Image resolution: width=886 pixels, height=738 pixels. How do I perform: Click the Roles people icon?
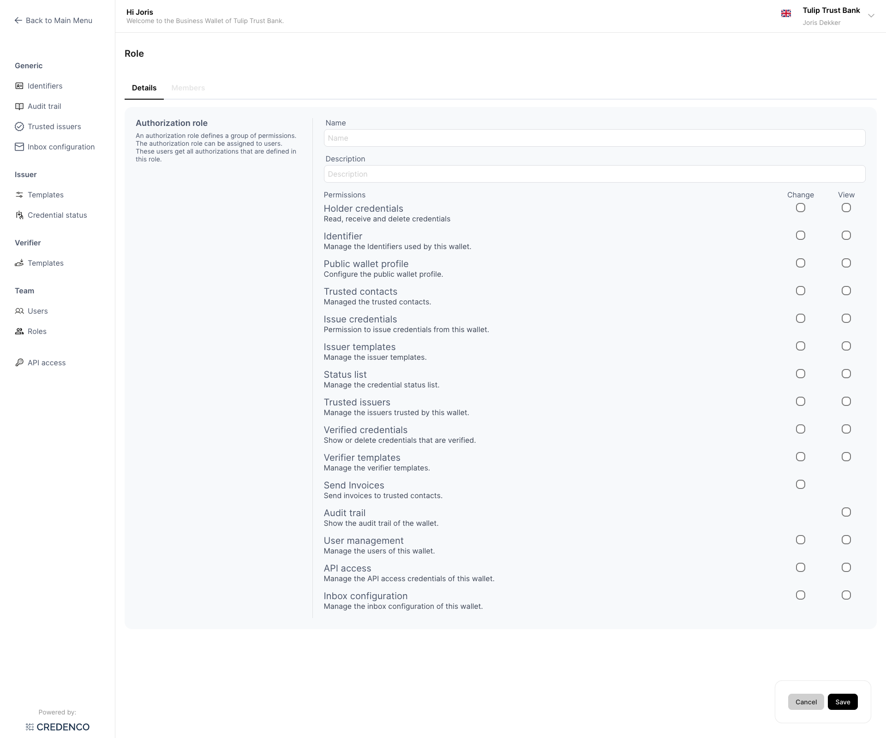pyautogui.click(x=19, y=331)
